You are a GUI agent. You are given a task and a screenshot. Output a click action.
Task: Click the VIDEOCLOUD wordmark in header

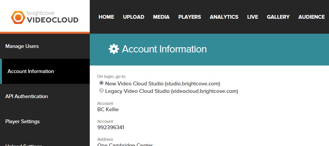[53, 20]
